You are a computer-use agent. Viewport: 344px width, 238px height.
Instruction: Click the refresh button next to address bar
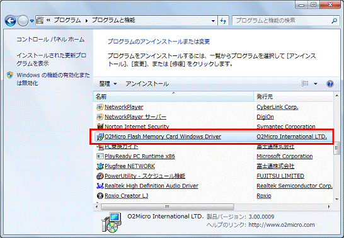223,21
